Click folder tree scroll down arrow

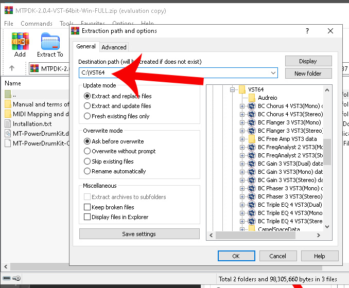(x=327, y=227)
